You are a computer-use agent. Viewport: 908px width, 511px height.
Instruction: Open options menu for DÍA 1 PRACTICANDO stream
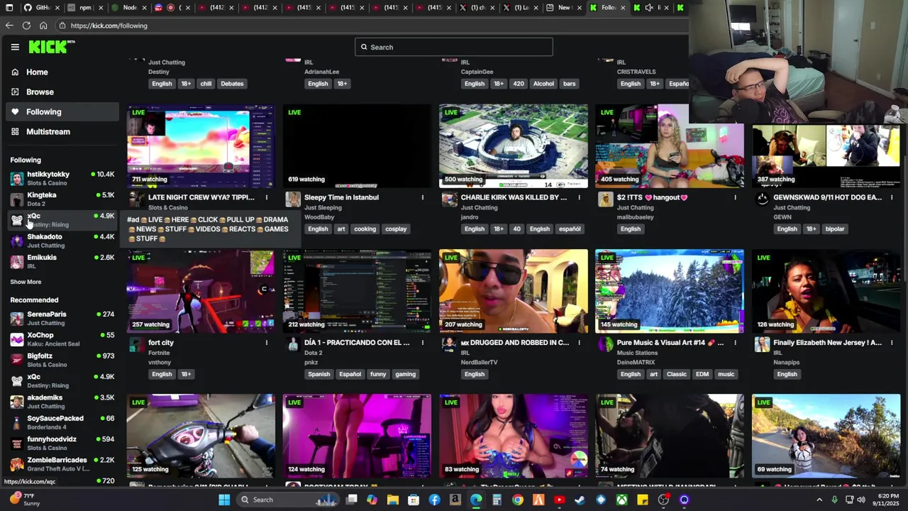pos(423,343)
